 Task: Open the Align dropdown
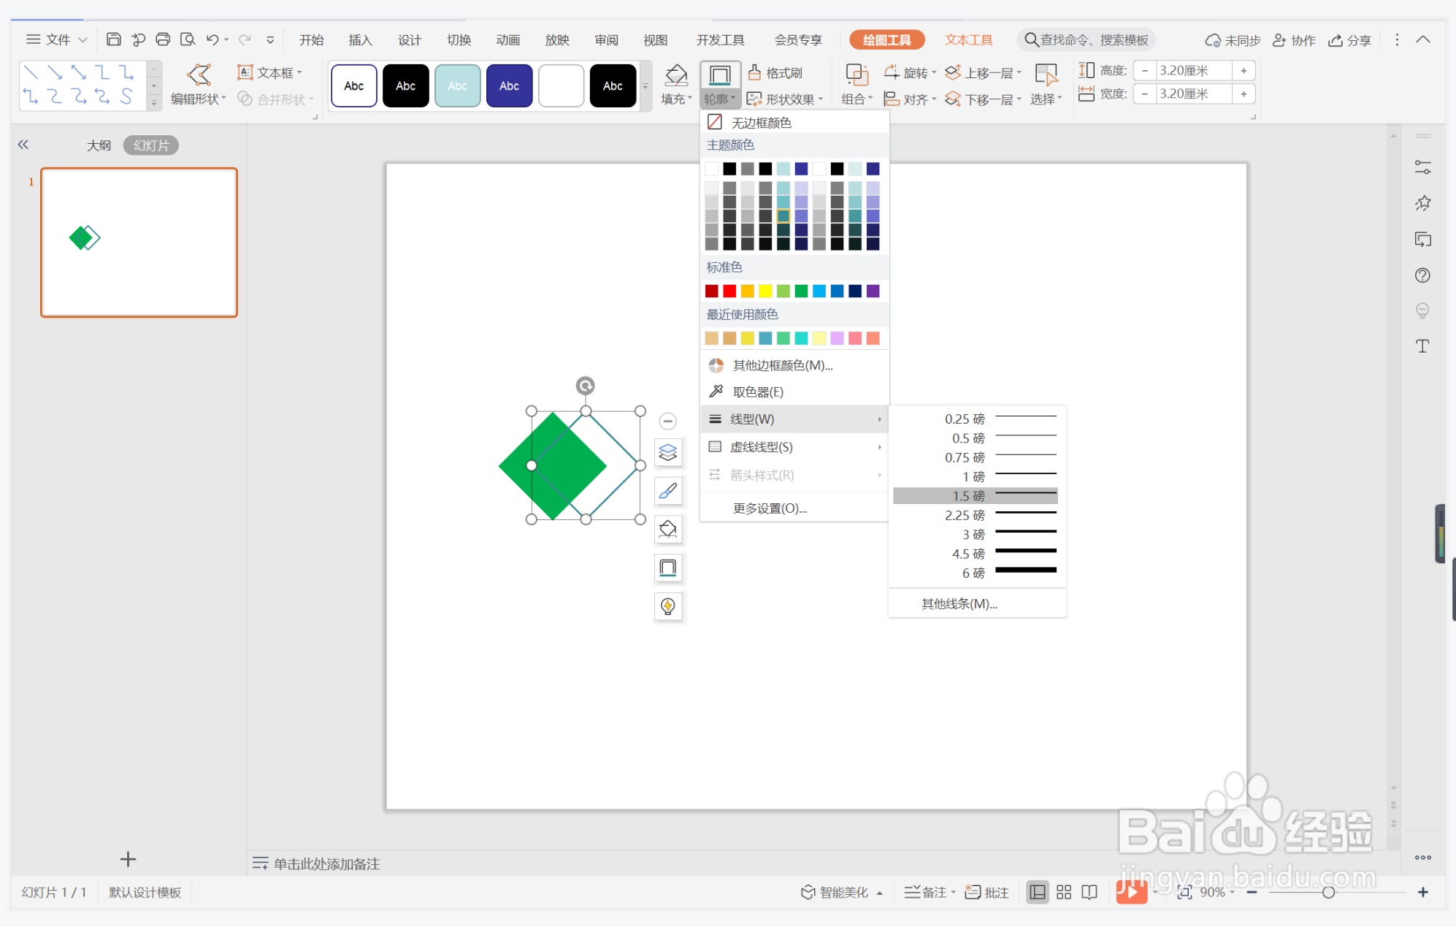click(x=910, y=99)
